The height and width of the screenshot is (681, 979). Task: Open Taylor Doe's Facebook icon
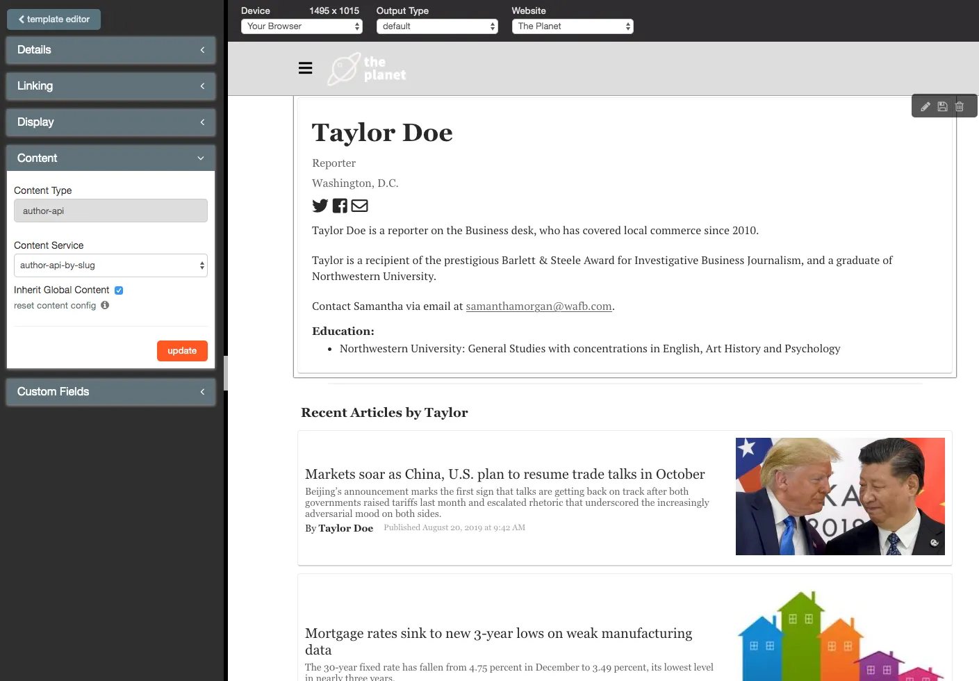(x=340, y=206)
